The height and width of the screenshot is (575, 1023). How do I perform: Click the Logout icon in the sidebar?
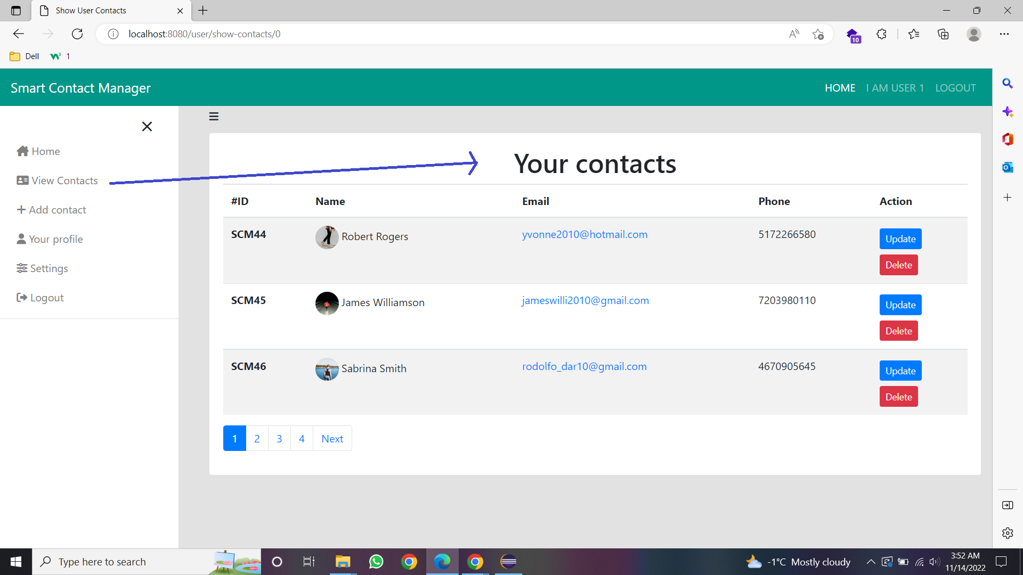pos(22,298)
